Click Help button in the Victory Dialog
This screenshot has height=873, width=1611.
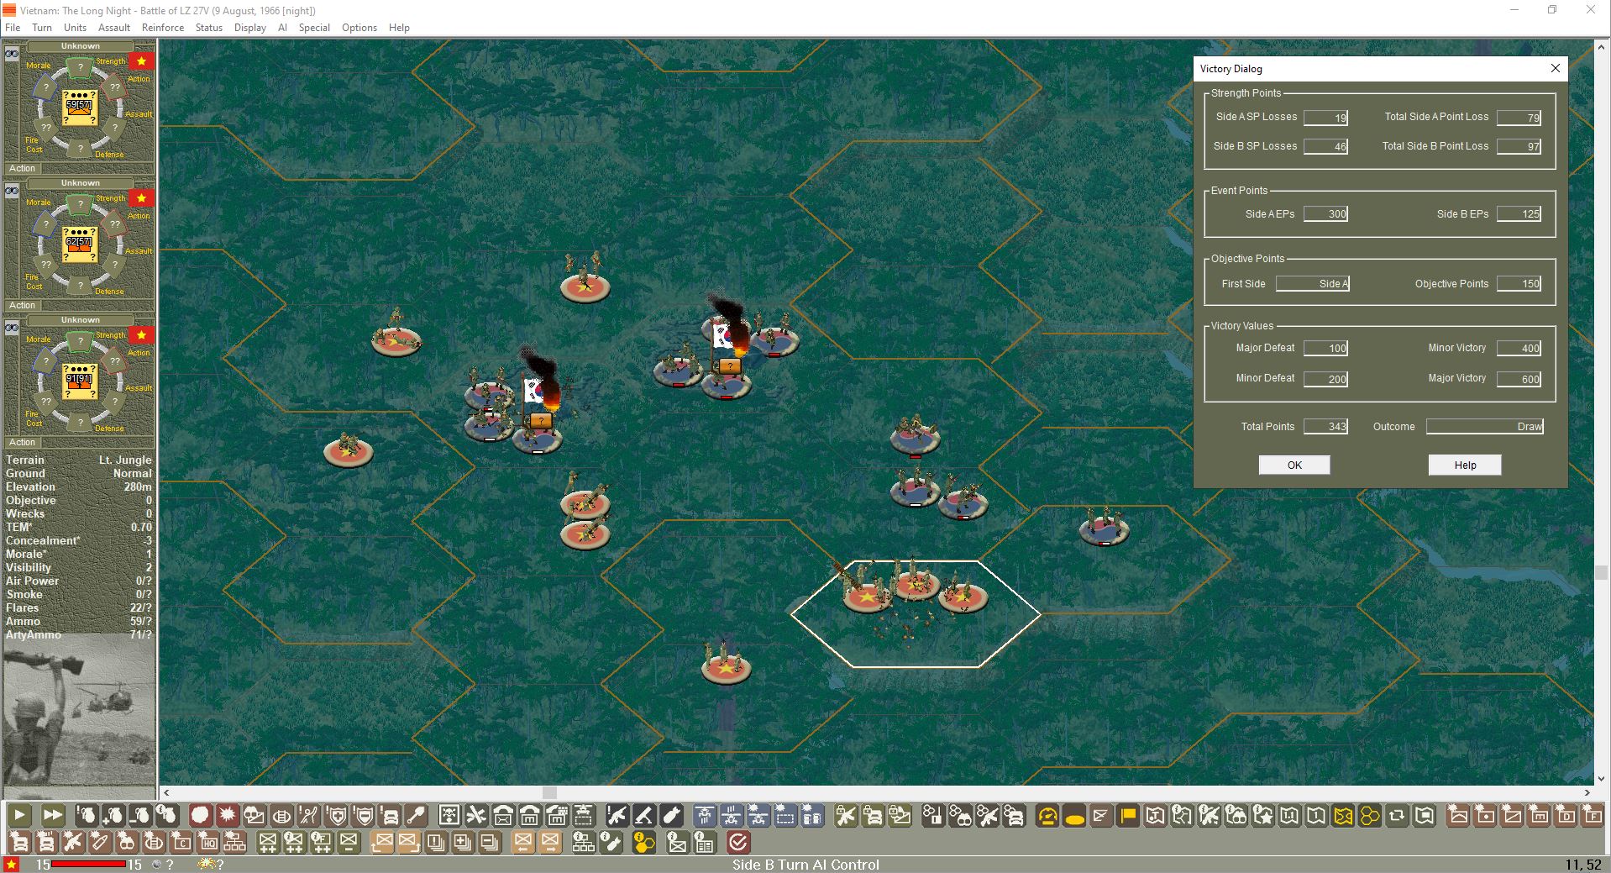(1465, 465)
